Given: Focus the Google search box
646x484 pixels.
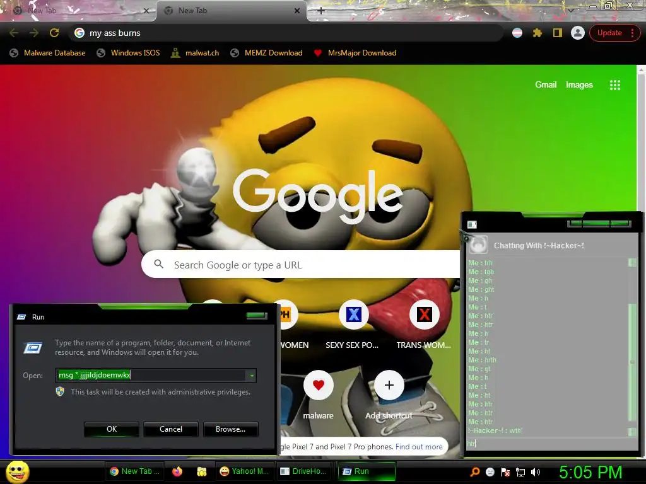Looking at the screenshot, I should [x=301, y=264].
